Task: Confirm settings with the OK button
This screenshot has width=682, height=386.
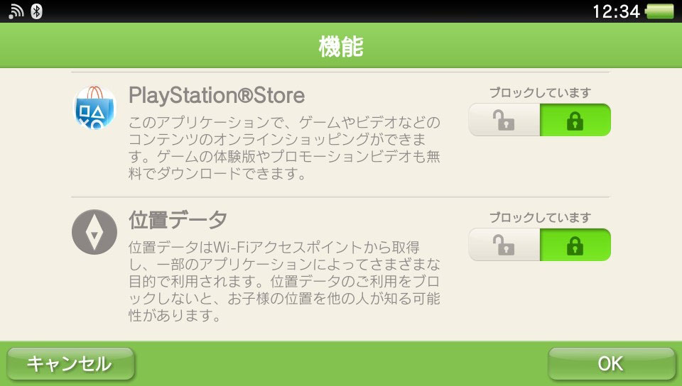Action: [611, 363]
